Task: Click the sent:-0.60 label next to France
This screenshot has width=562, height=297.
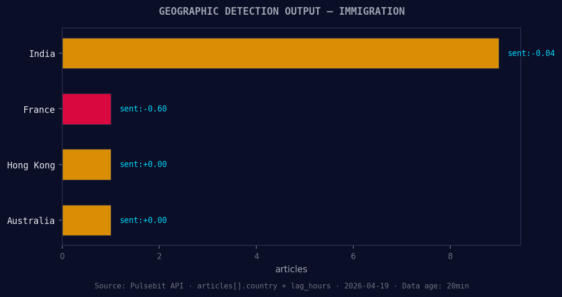Action: (x=143, y=109)
